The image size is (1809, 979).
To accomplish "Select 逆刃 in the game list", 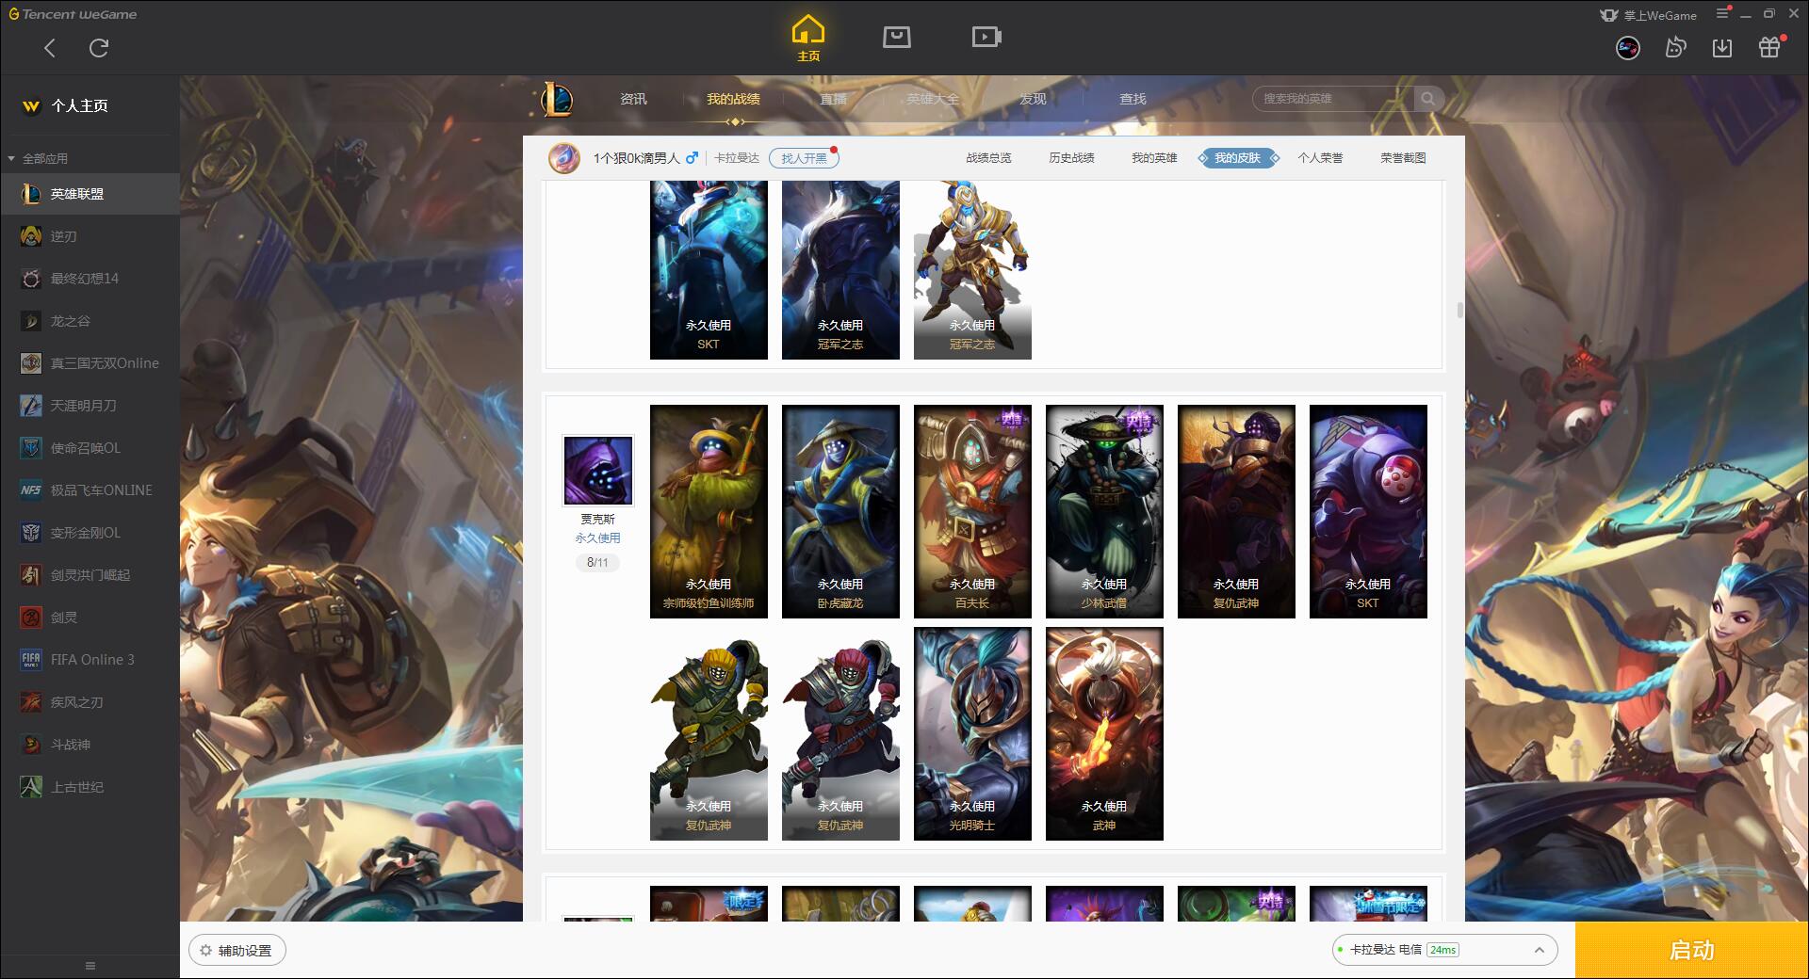I will point(90,236).
